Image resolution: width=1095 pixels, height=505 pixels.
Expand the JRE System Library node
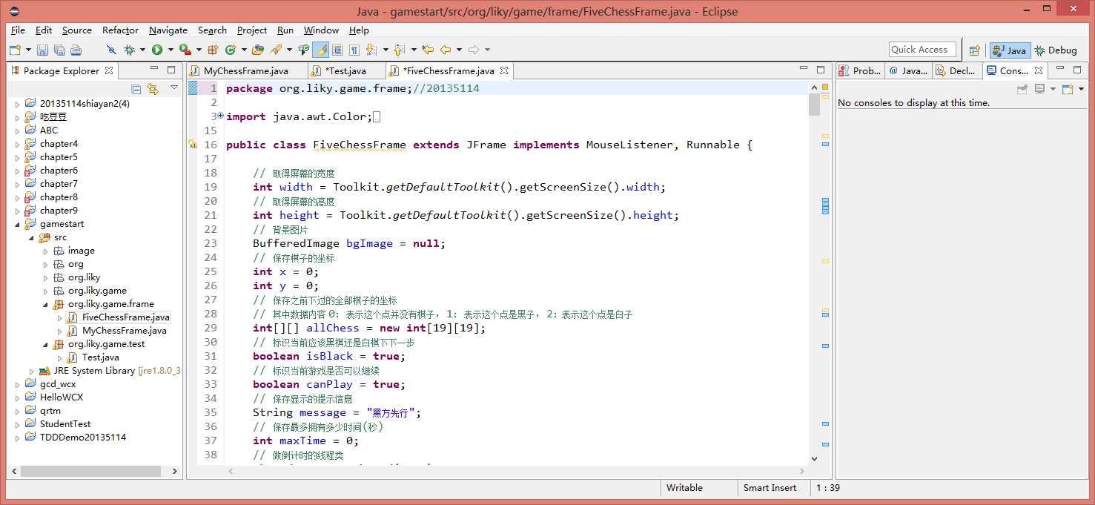point(31,371)
